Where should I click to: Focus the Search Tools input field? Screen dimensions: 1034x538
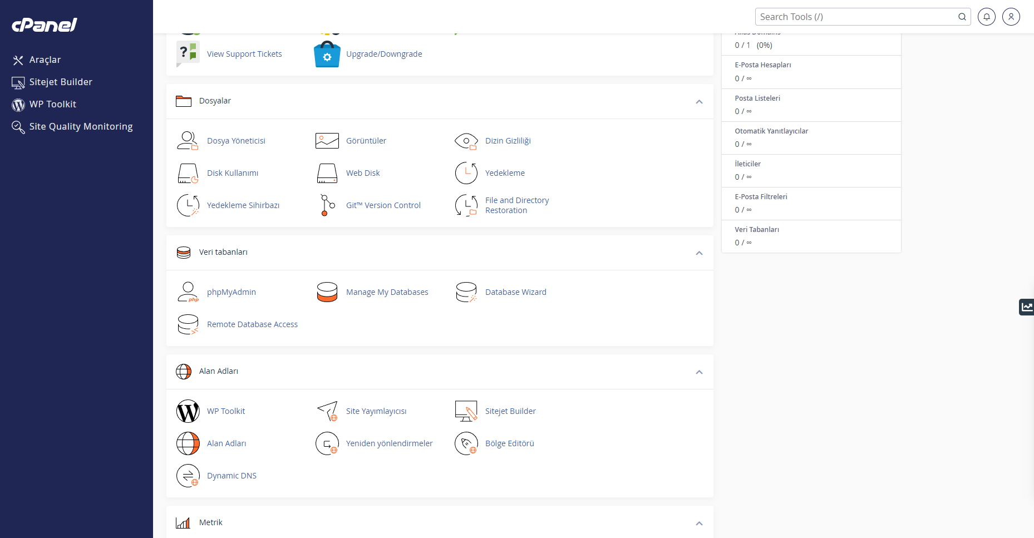click(x=856, y=17)
